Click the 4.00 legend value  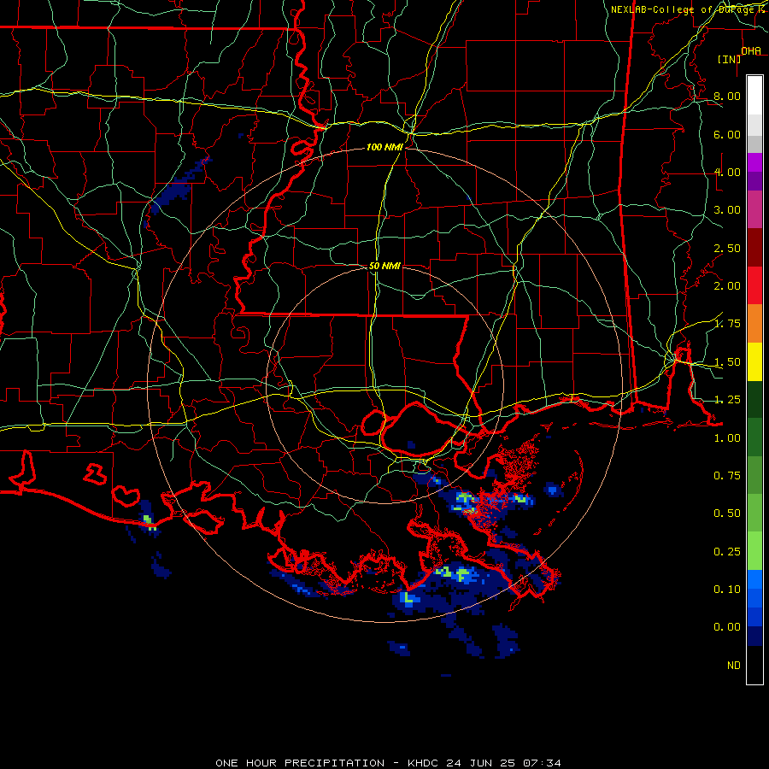(727, 172)
